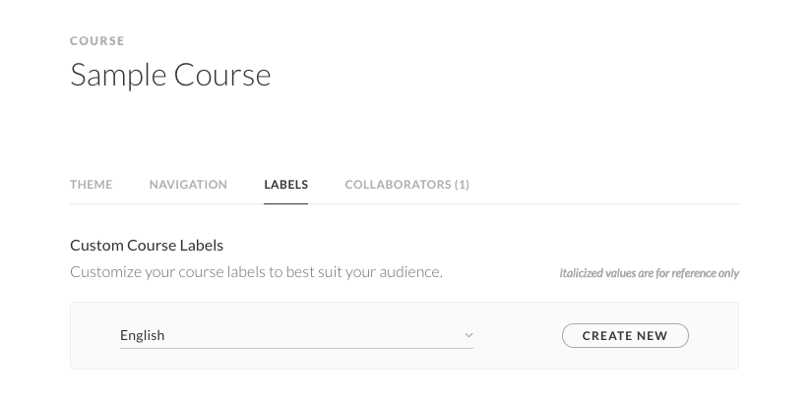Click the 'Custom Course Labels' heading
The width and height of the screenshot is (810, 398).
pos(147,245)
